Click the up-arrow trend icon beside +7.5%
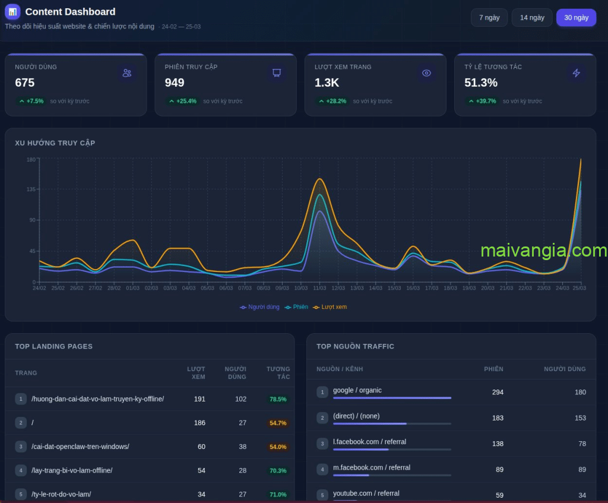Viewport: 608px width, 503px height. click(x=22, y=102)
